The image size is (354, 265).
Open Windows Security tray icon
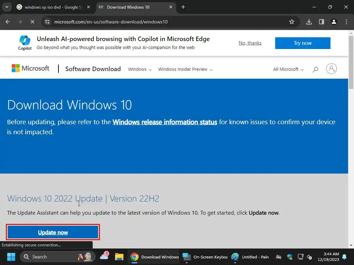290,257
